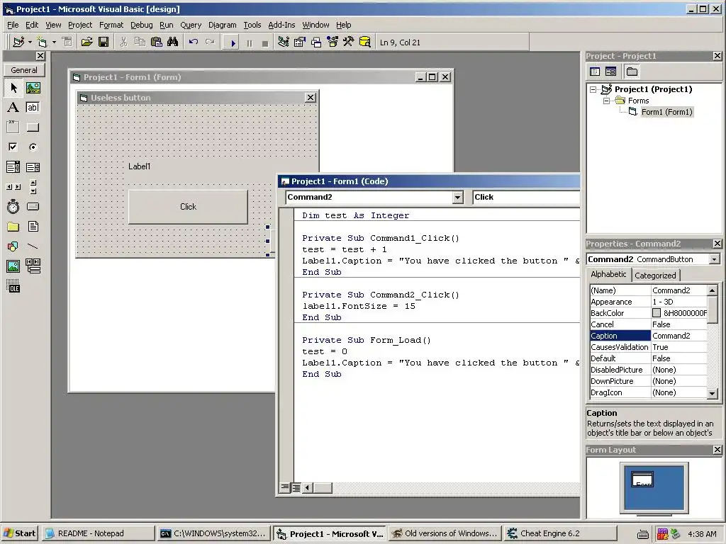Collapse the Project1 tree node

pyautogui.click(x=593, y=89)
